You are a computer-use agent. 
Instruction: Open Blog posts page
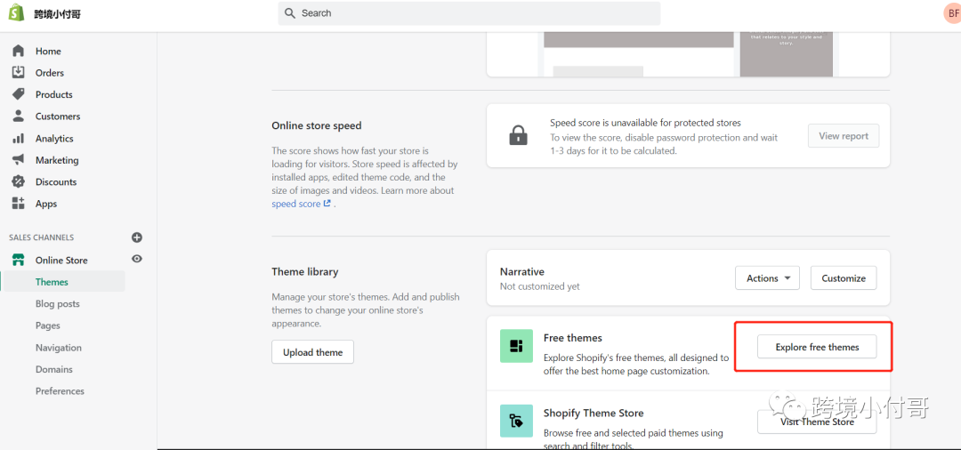tap(58, 303)
